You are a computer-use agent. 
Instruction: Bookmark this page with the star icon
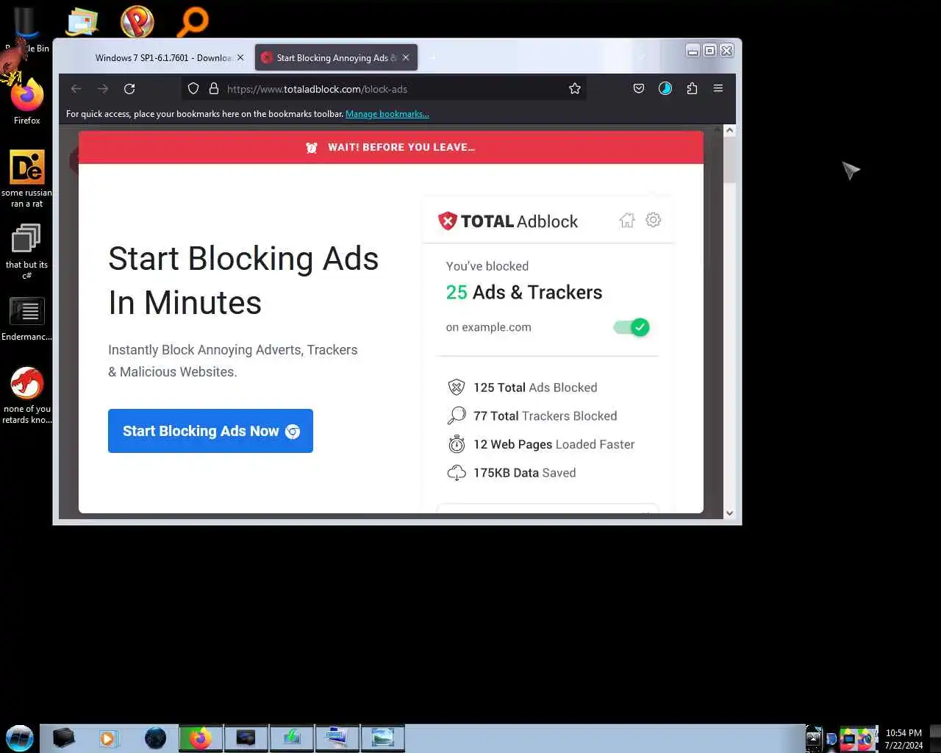click(575, 89)
